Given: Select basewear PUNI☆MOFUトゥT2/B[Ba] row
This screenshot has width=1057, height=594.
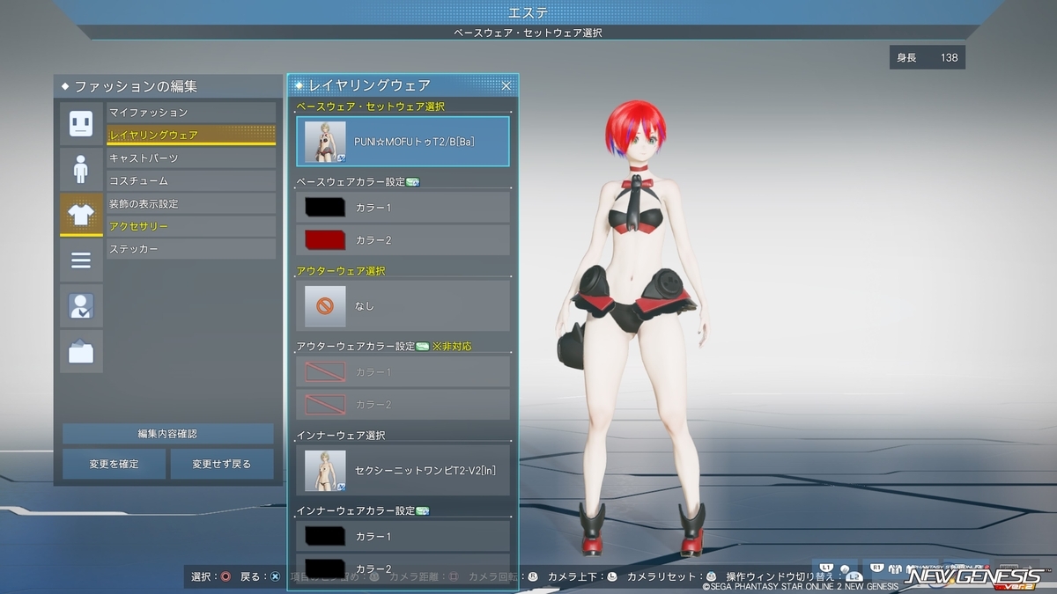Looking at the screenshot, I should point(403,142).
